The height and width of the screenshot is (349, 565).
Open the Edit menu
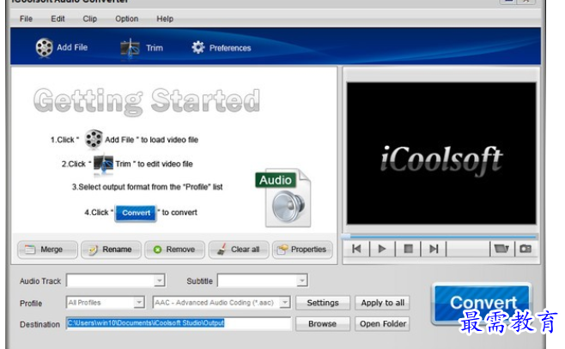[58, 19]
